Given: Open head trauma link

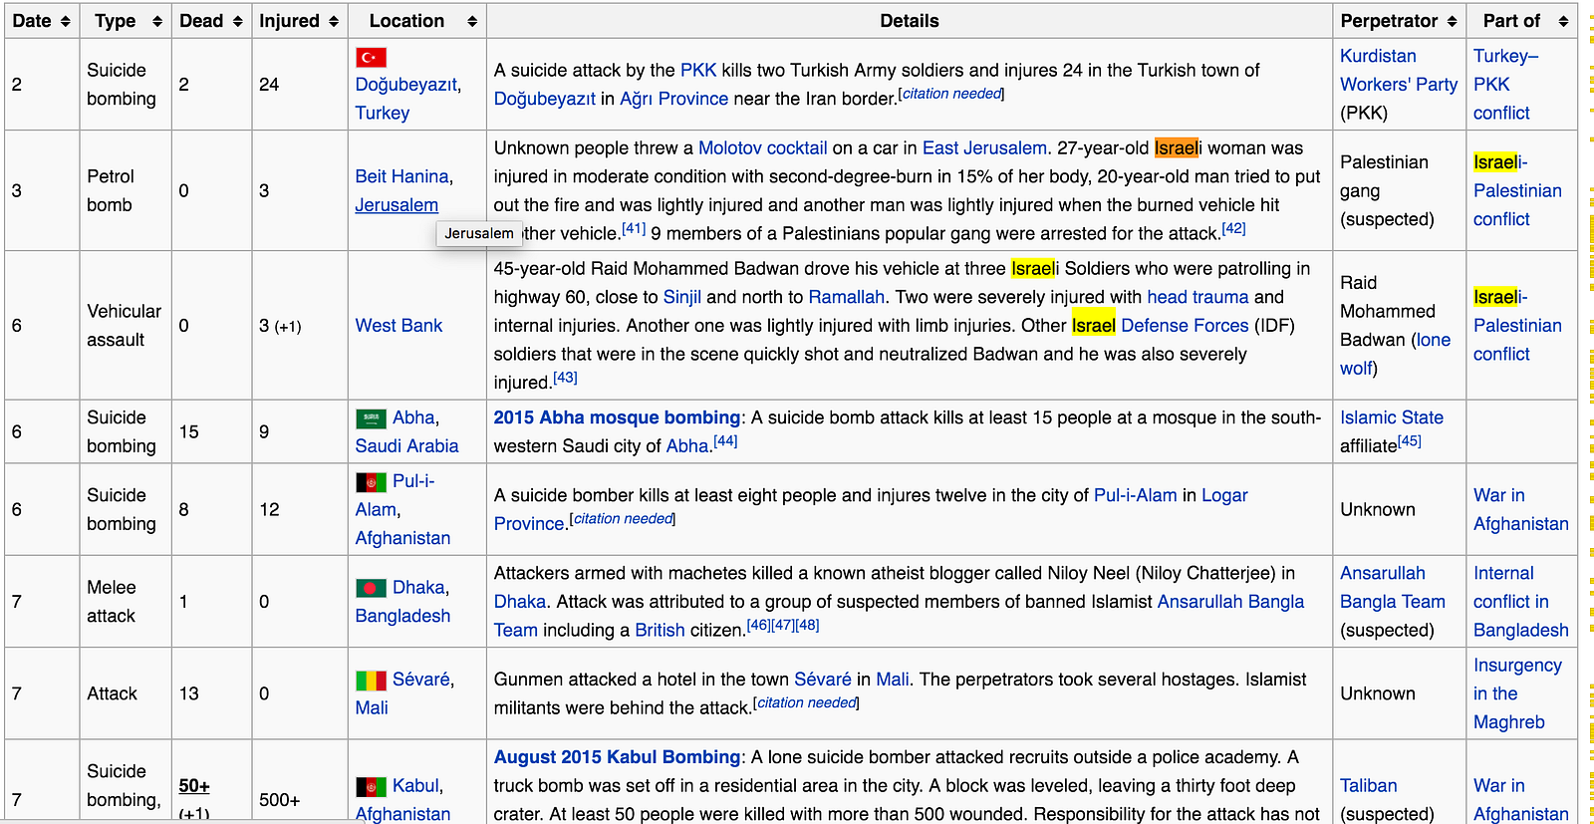Looking at the screenshot, I should tap(1197, 297).
